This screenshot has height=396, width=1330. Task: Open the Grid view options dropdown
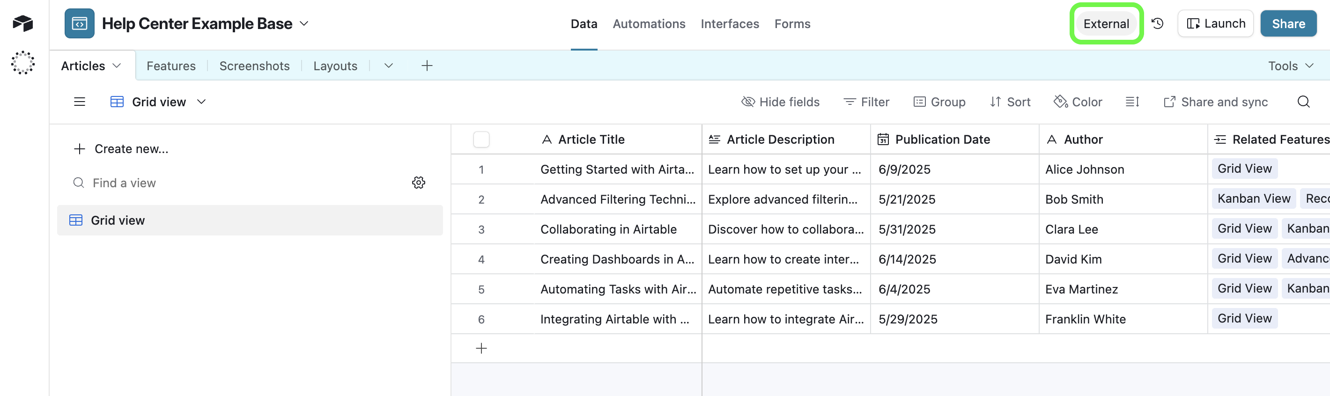201,102
